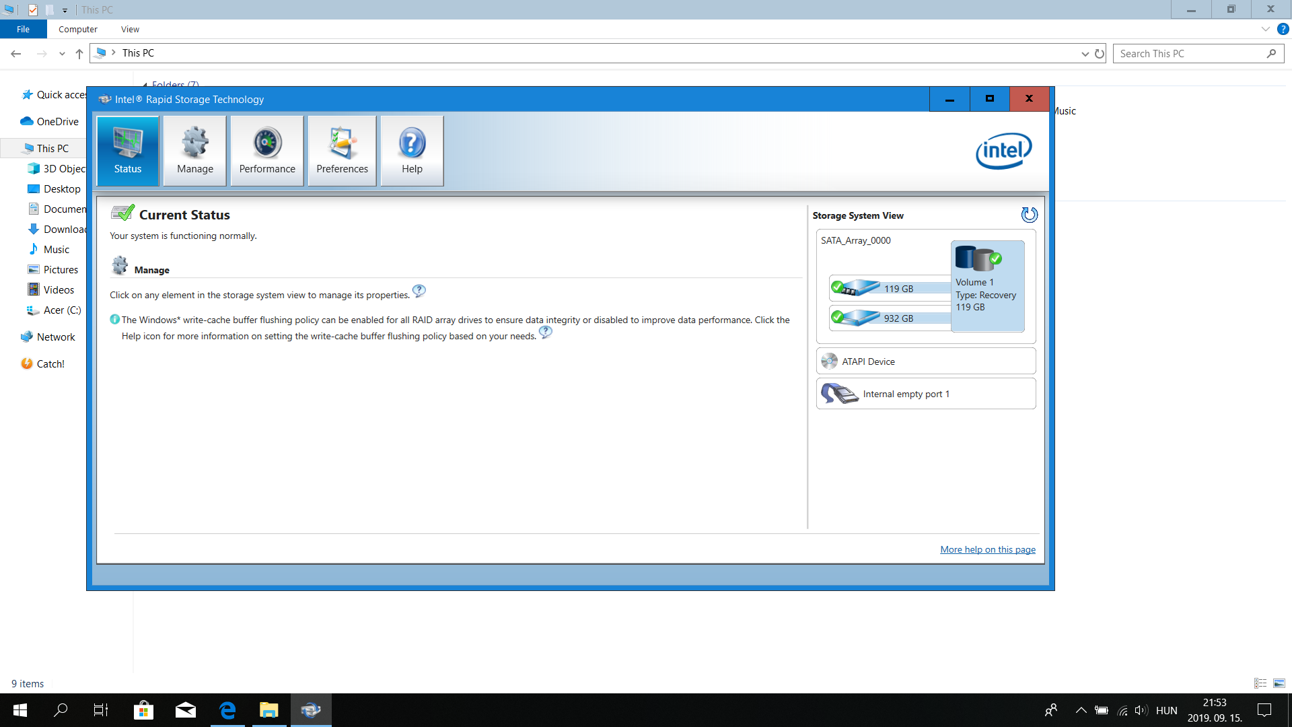The image size is (1292, 727).
Task: Refresh the Storage System View
Action: (x=1029, y=215)
